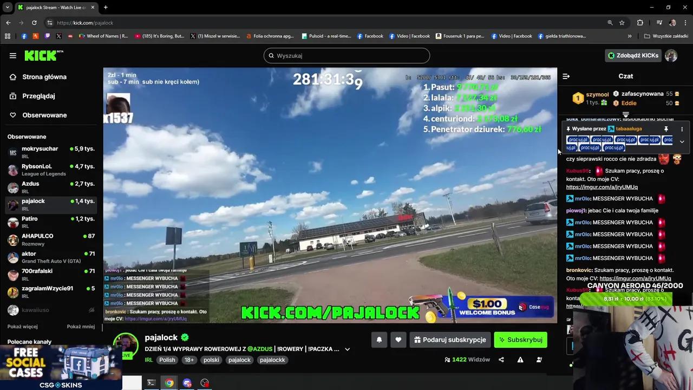Click the Discord icon in the taskbar
Image resolution: width=693 pixels, height=390 pixels.
187,383
